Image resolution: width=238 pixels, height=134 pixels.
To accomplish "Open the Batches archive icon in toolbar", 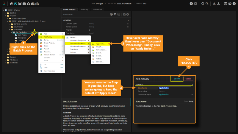I will [20, 4].
